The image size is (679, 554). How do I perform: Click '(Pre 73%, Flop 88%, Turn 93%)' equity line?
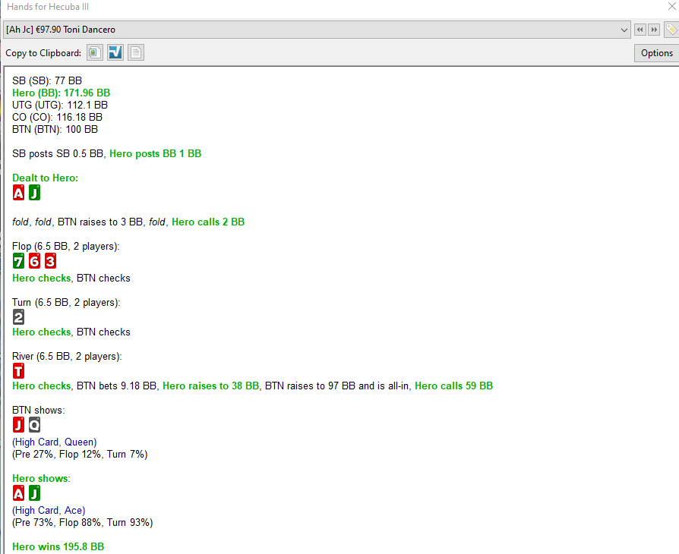[x=83, y=522]
